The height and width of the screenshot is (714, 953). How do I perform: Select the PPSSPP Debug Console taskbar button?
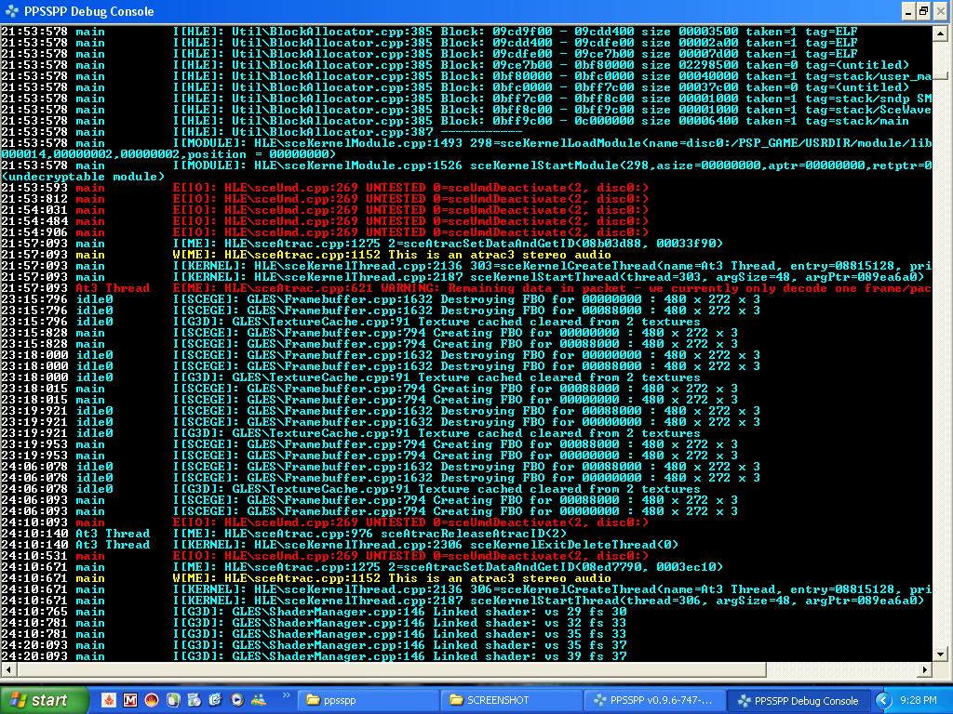click(x=797, y=700)
